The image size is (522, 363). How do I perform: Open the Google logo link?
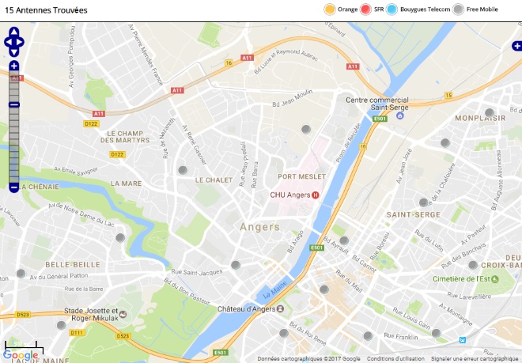21,355
